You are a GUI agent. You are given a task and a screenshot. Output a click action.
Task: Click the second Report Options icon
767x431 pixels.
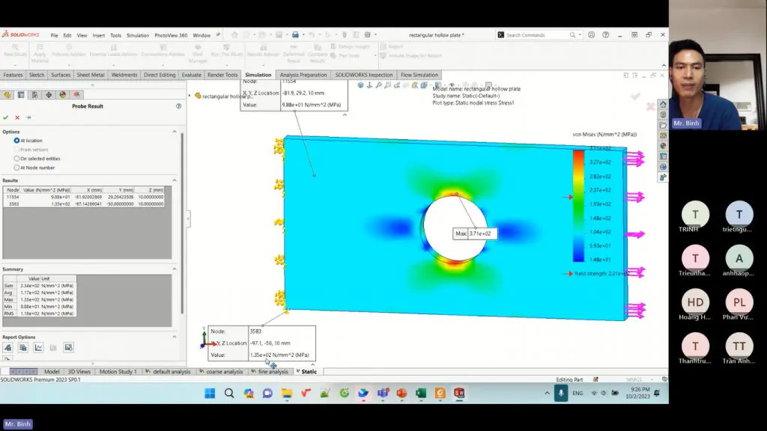(x=23, y=347)
